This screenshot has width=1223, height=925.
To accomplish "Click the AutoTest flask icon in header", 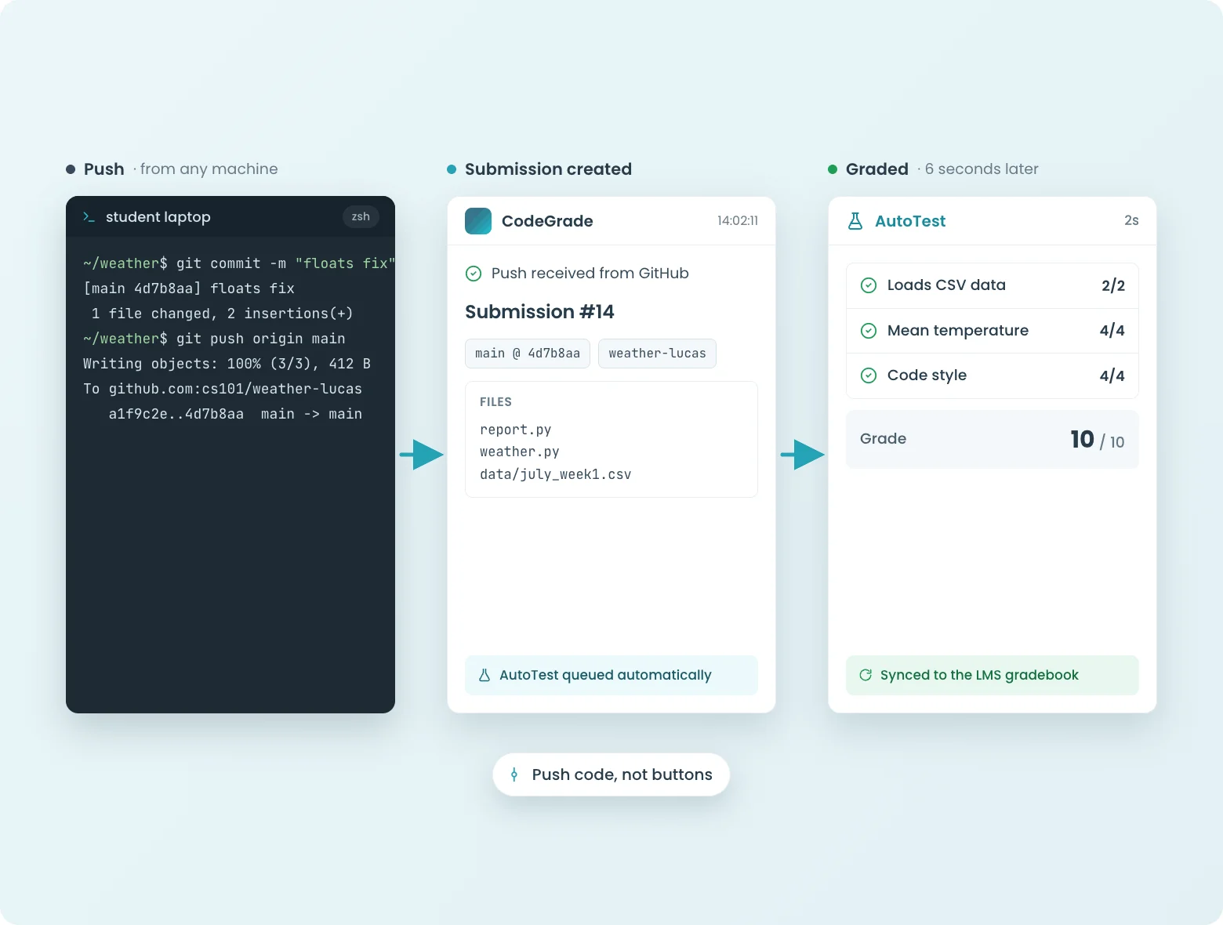I will coord(855,221).
